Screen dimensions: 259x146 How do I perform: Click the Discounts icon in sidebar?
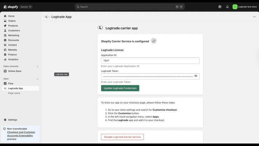[x=5, y=40]
